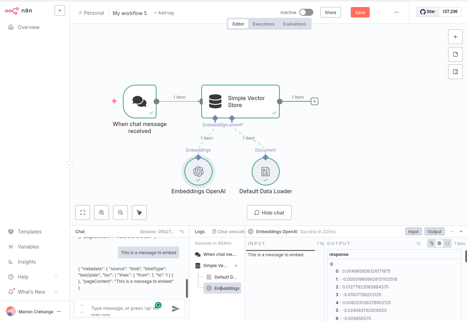Open the Evaluations tab

[294, 24]
